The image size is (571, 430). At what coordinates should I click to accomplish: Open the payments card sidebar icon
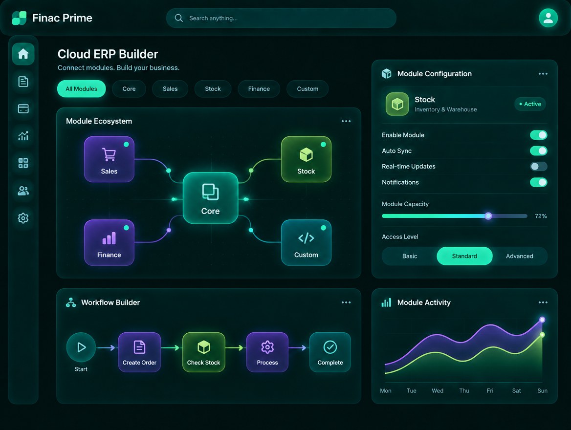coord(23,108)
